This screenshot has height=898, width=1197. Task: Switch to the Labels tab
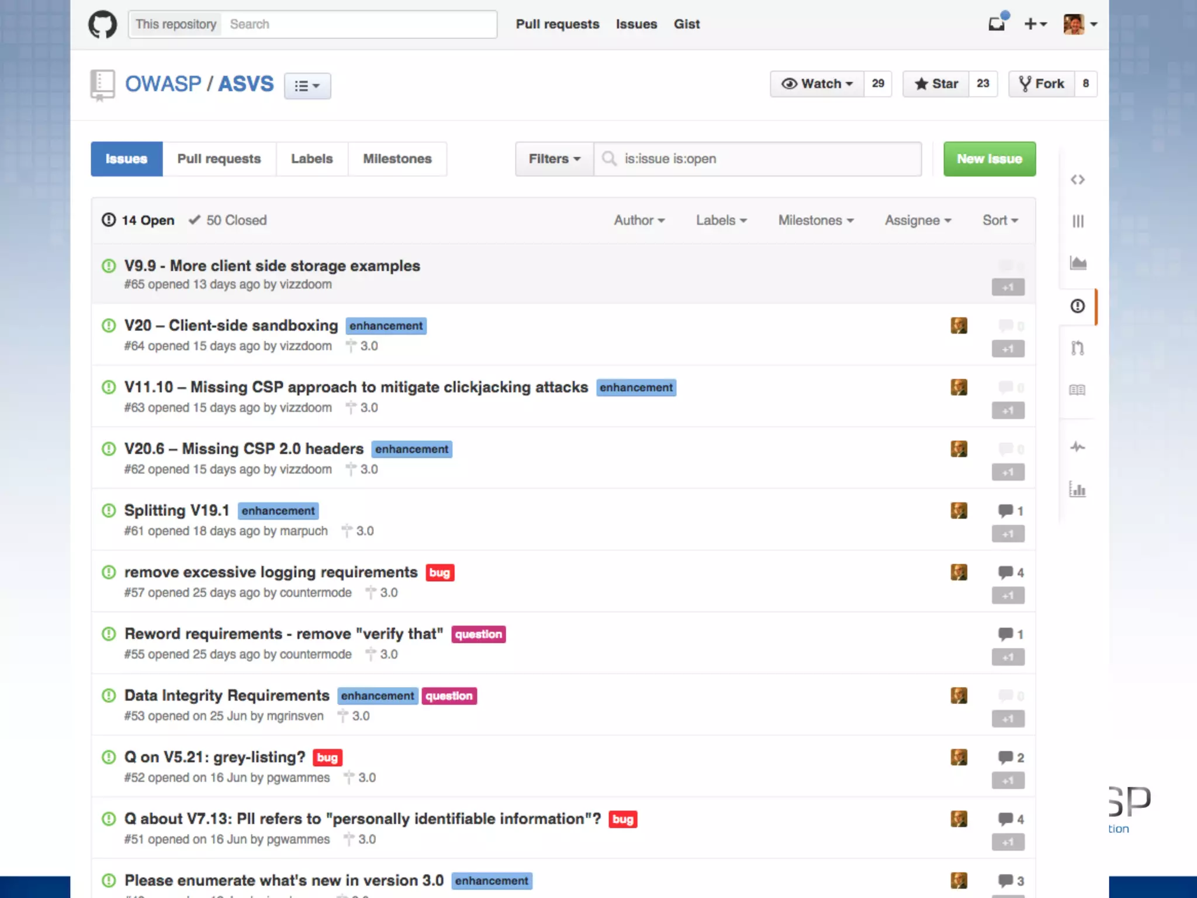(x=312, y=159)
